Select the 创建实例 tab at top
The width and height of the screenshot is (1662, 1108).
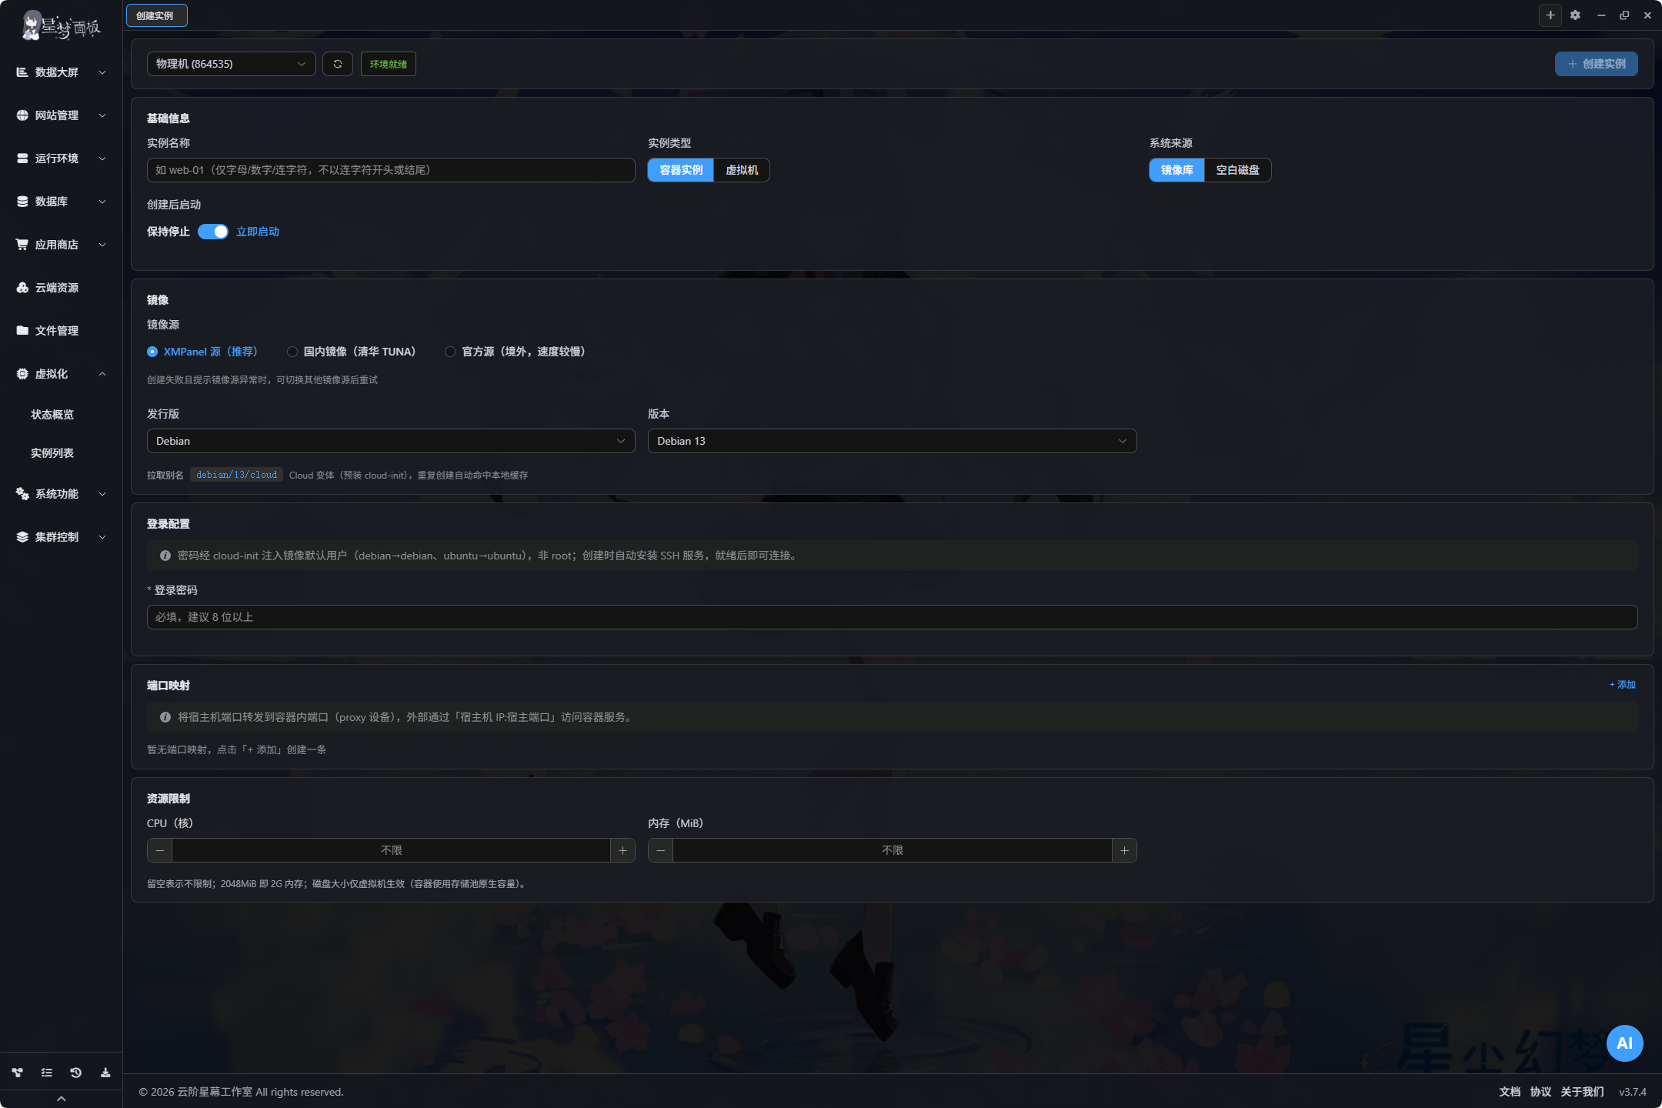coord(156,15)
